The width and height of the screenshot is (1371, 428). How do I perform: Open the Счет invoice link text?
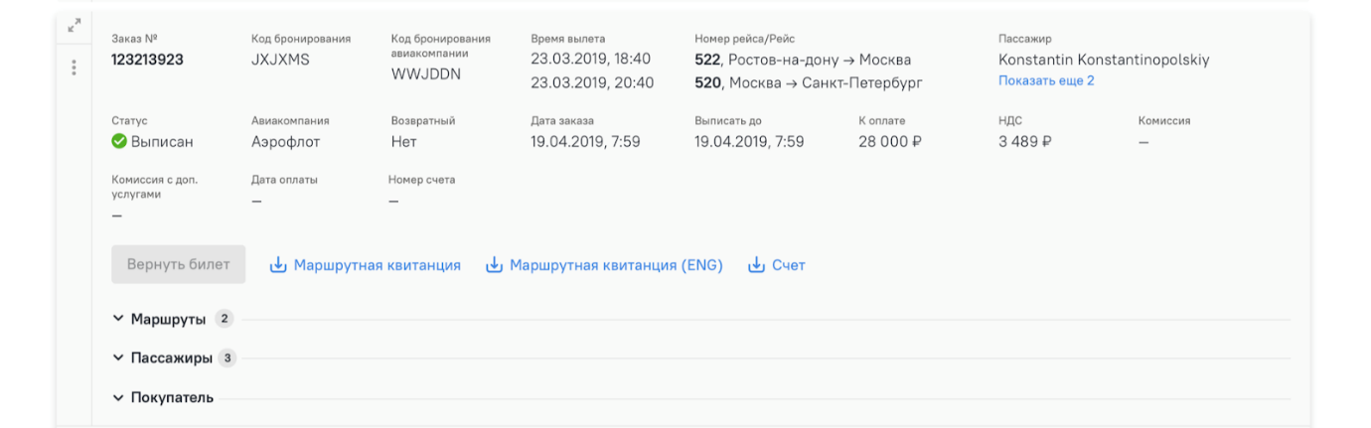[x=789, y=265]
